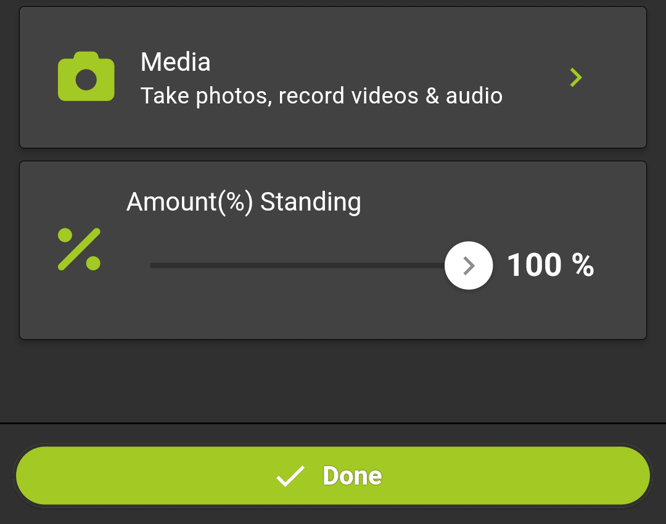Click the percent symbol icon
666x524 pixels.
[x=79, y=249]
